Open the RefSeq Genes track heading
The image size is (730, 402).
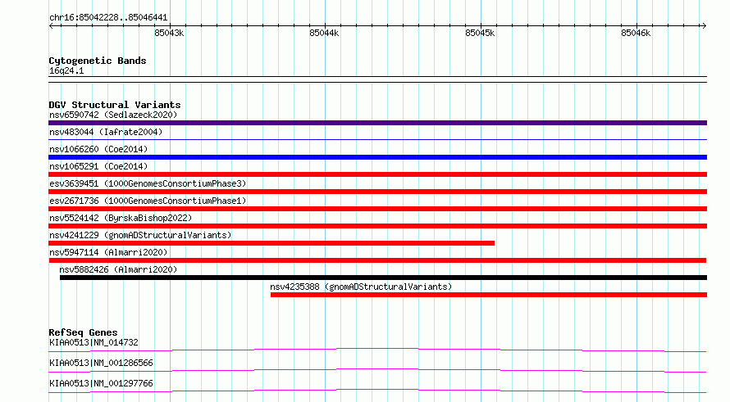[83, 332]
